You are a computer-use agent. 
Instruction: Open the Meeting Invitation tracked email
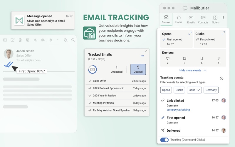(117, 103)
